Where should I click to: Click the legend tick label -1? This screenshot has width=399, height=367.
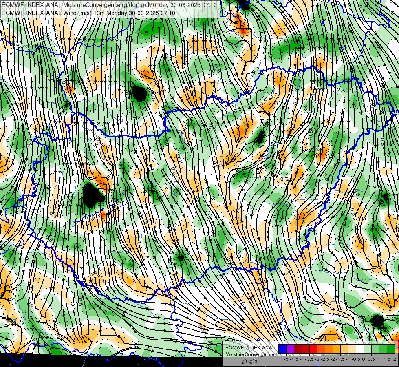pos(348,359)
